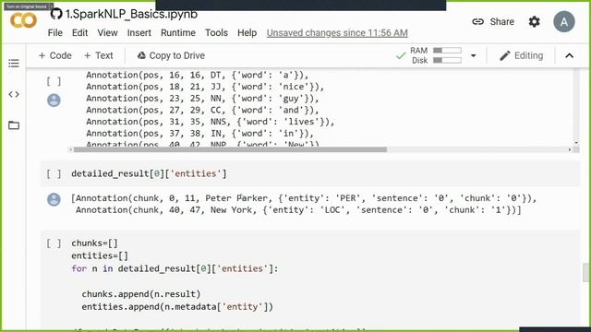This screenshot has width=591, height=332.
Task: Add a new Text cell
Action: 99,55
